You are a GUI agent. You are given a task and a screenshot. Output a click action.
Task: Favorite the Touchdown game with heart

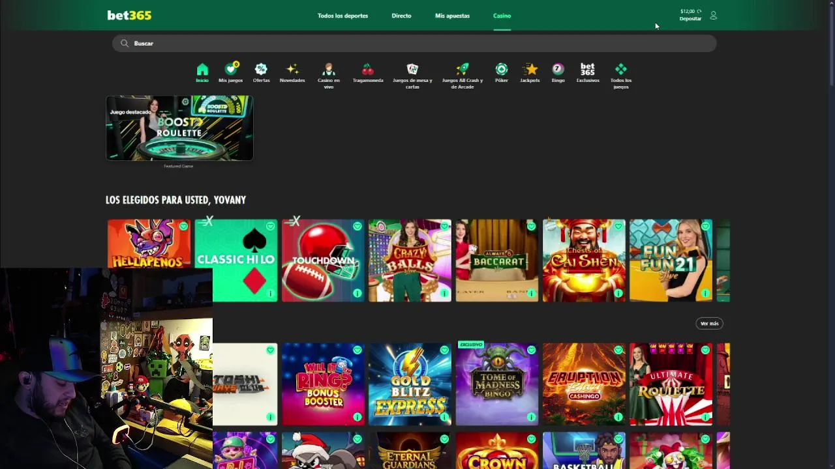tap(357, 226)
